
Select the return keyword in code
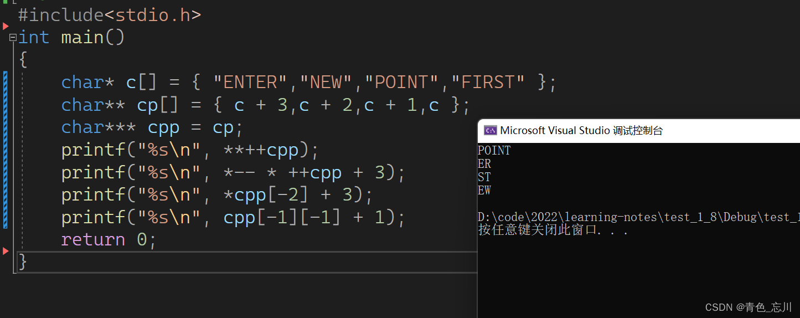(x=93, y=240)
